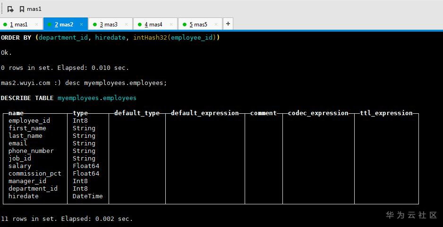Click the 'desc myemployees.employees;' command
The height and width of the screenshot is (227, 443).
tap(116, 83)
